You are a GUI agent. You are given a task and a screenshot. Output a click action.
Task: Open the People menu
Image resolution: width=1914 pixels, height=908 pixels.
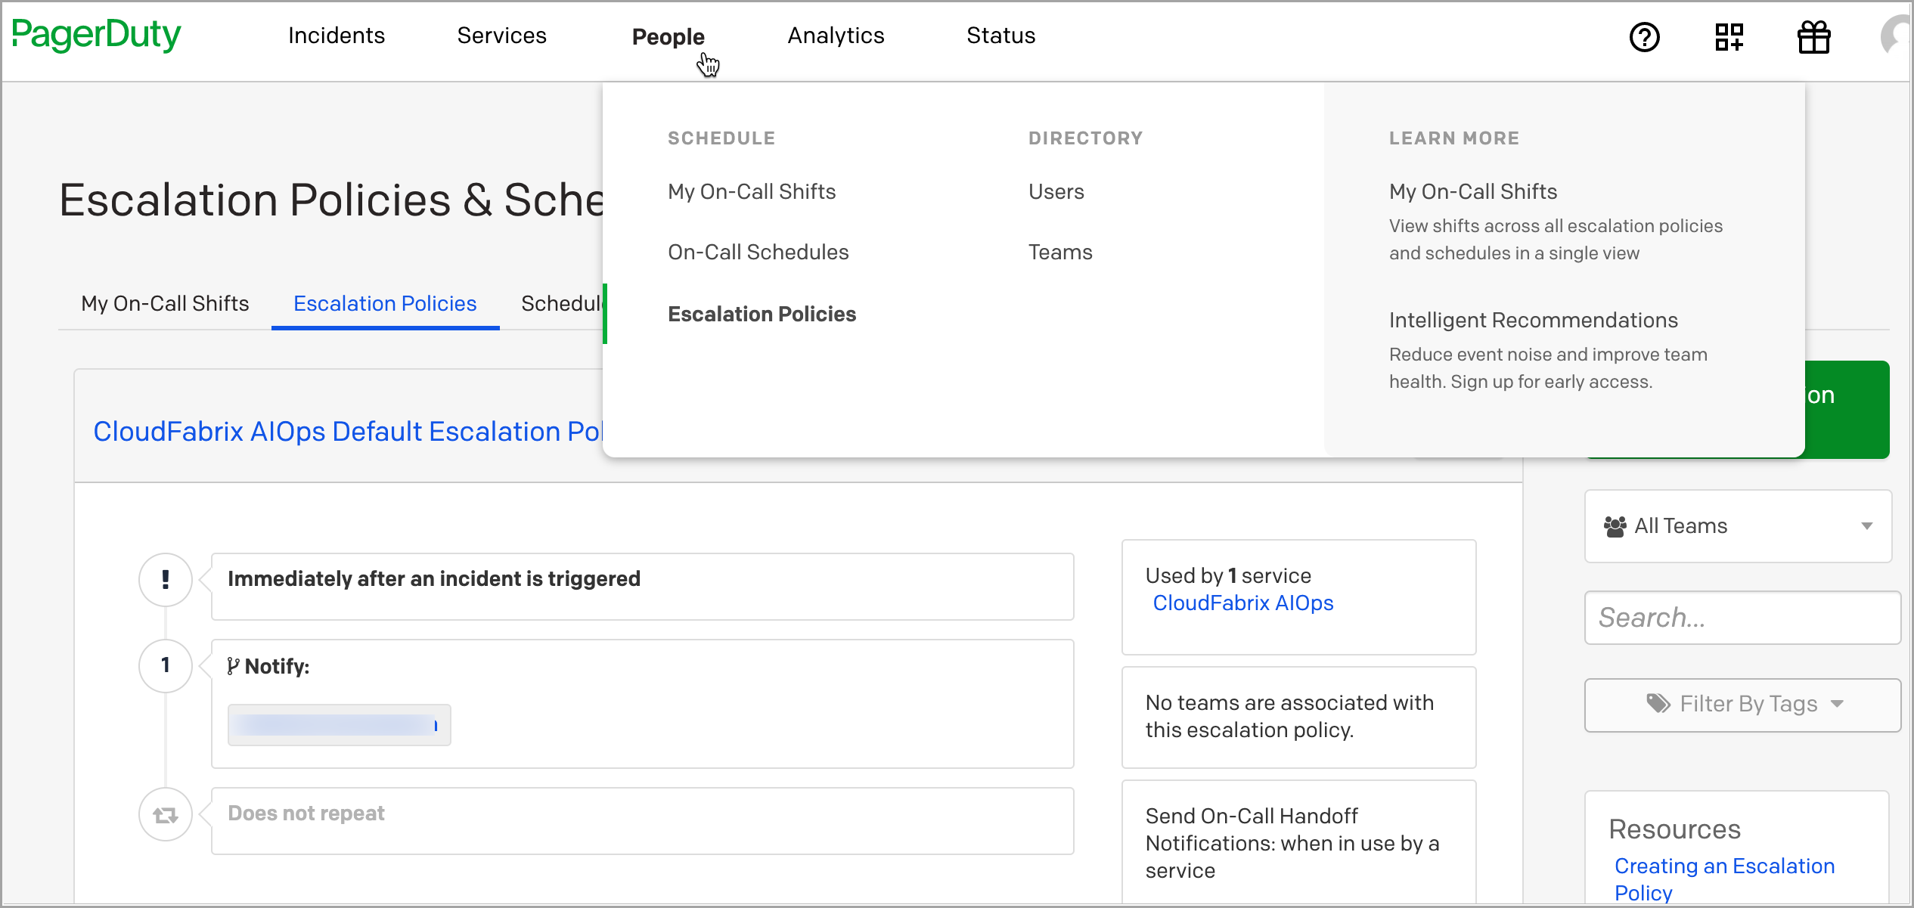click(x=668, y=36)
